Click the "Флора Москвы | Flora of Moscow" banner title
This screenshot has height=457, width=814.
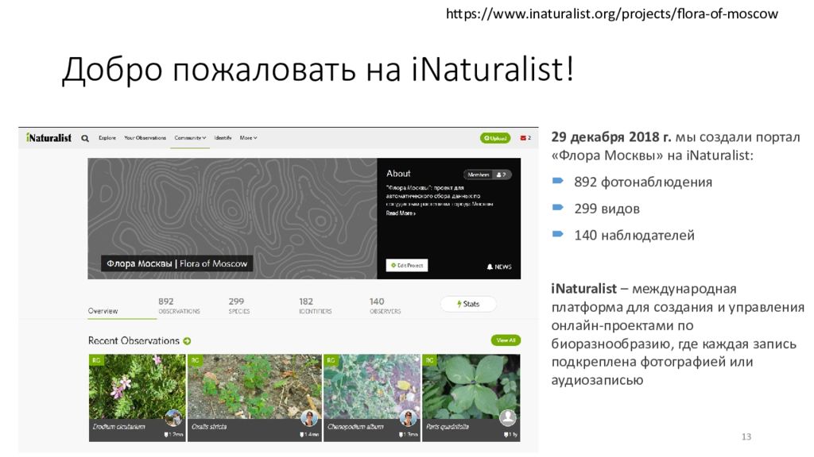click(177, 263)
